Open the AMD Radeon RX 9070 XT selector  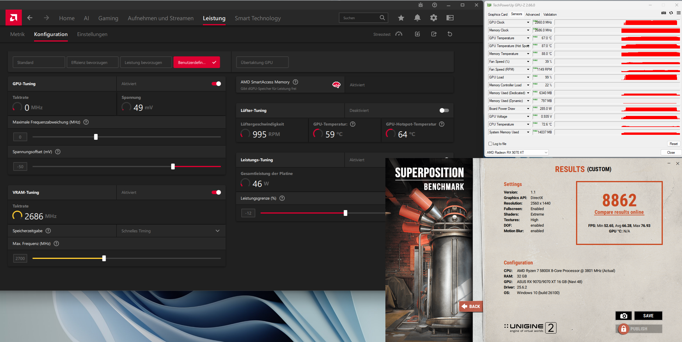click(x=517, y=152)
